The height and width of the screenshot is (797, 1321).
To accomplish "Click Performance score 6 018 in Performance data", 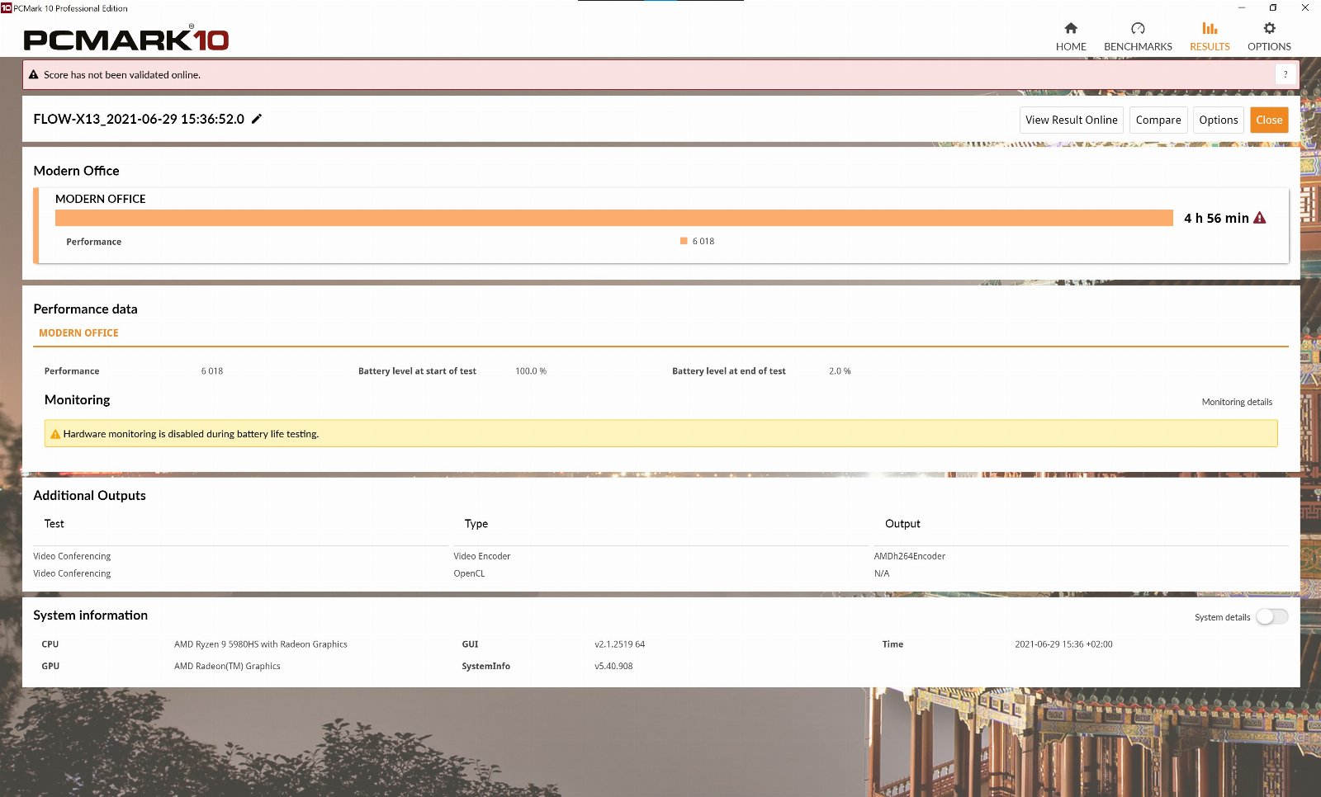I will (x=212, y=371).
